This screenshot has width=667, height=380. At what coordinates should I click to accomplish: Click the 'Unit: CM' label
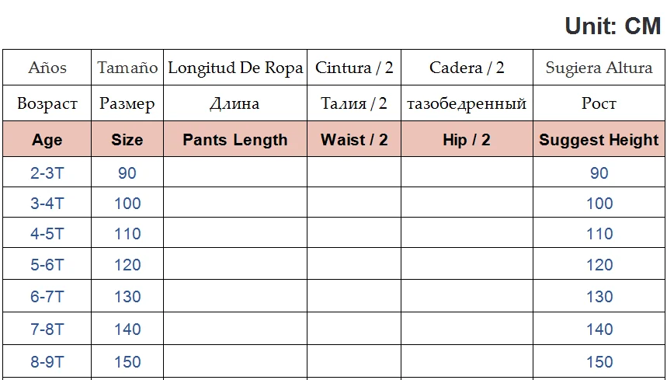coord(613,26)
